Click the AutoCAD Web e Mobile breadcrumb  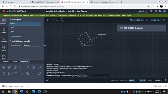click(55, 11)
